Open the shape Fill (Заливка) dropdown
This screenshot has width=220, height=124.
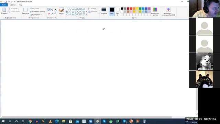tap(93, 12)
